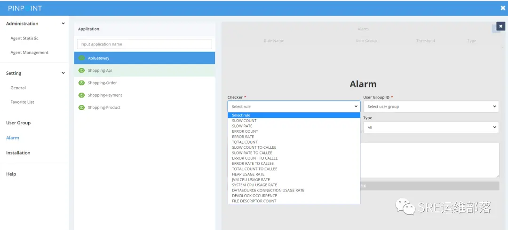This screenshot has height=230, width=508.
Task: Collapse the Administration section chevron
Action: click(63, 23)
